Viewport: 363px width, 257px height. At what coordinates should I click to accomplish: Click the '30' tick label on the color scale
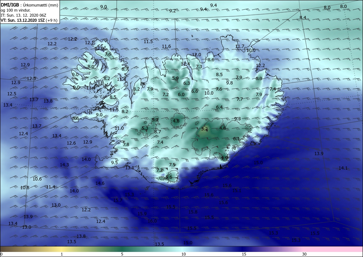(x=304, y=254)
